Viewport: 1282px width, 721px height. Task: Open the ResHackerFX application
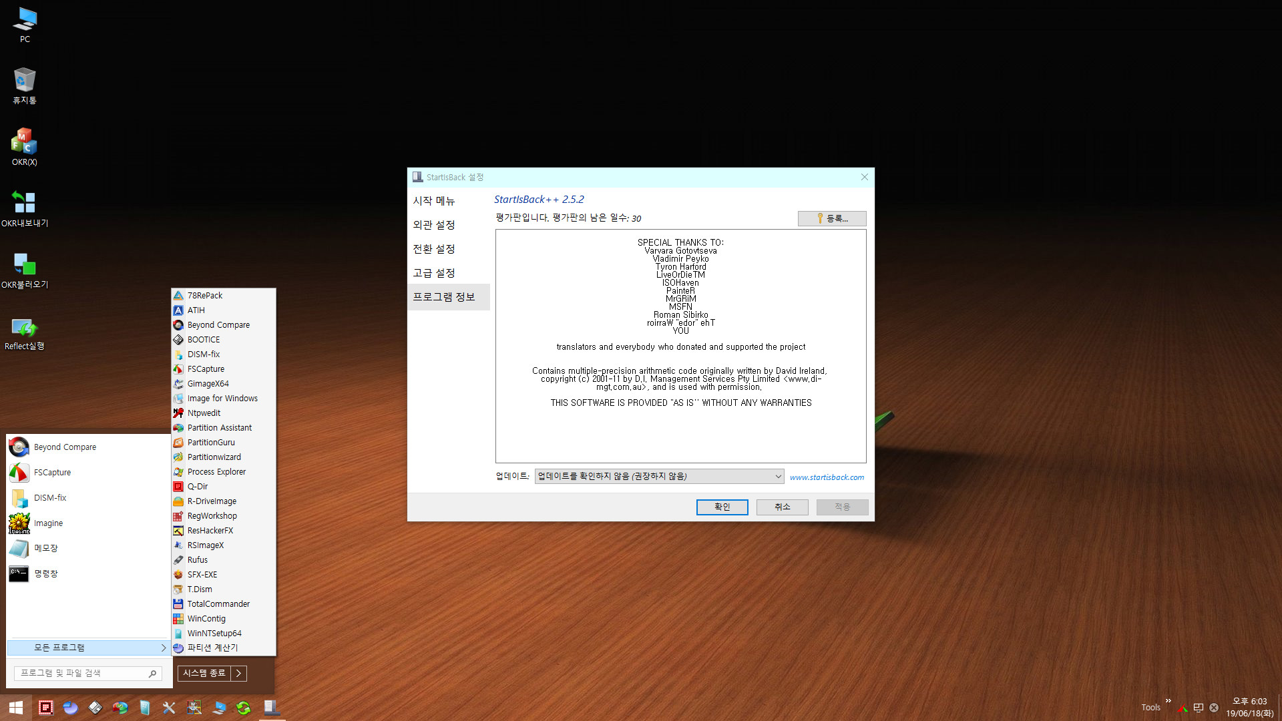tap(211, 530)
